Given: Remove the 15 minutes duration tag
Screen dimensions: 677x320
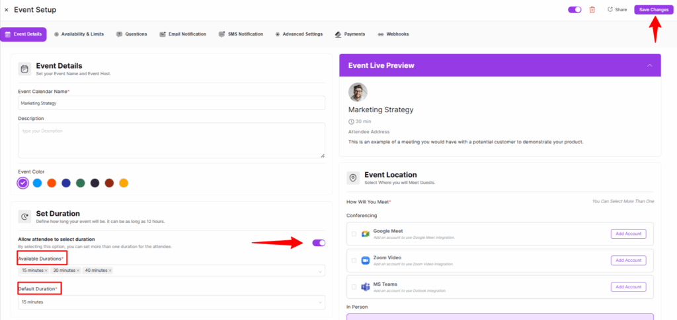Looking at the screenshot, I should [46, 271].
